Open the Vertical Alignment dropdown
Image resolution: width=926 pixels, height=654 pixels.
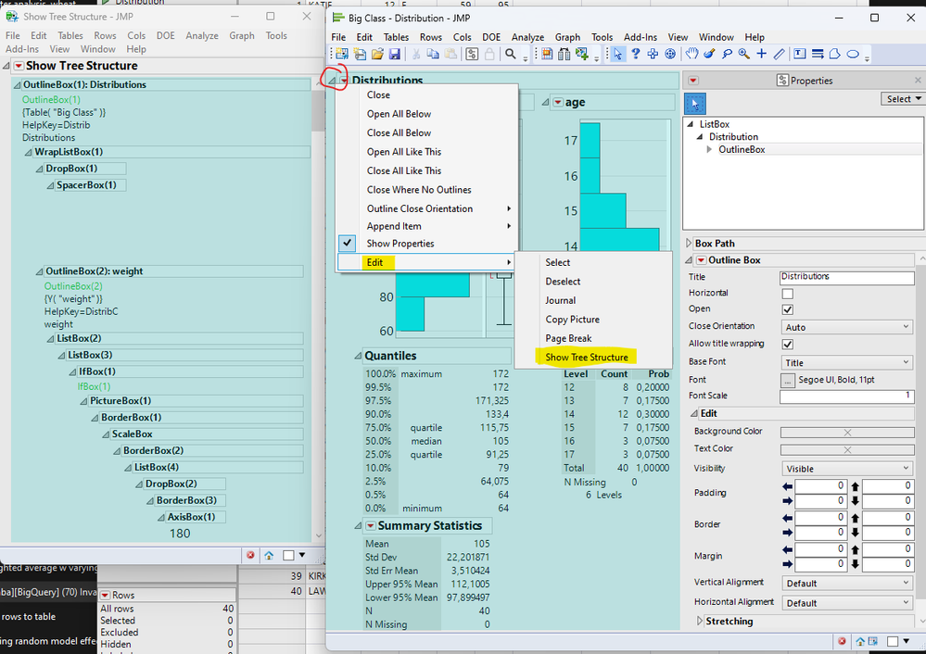pos(847,583)
